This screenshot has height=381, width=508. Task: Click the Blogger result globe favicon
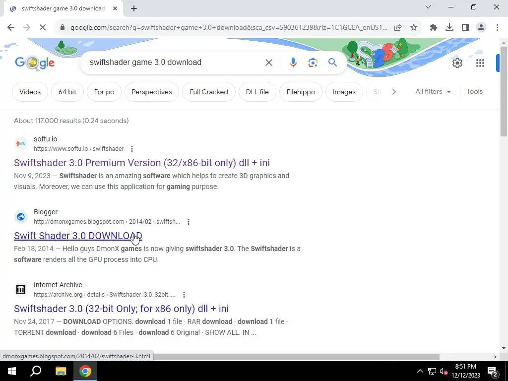[21, 216]
